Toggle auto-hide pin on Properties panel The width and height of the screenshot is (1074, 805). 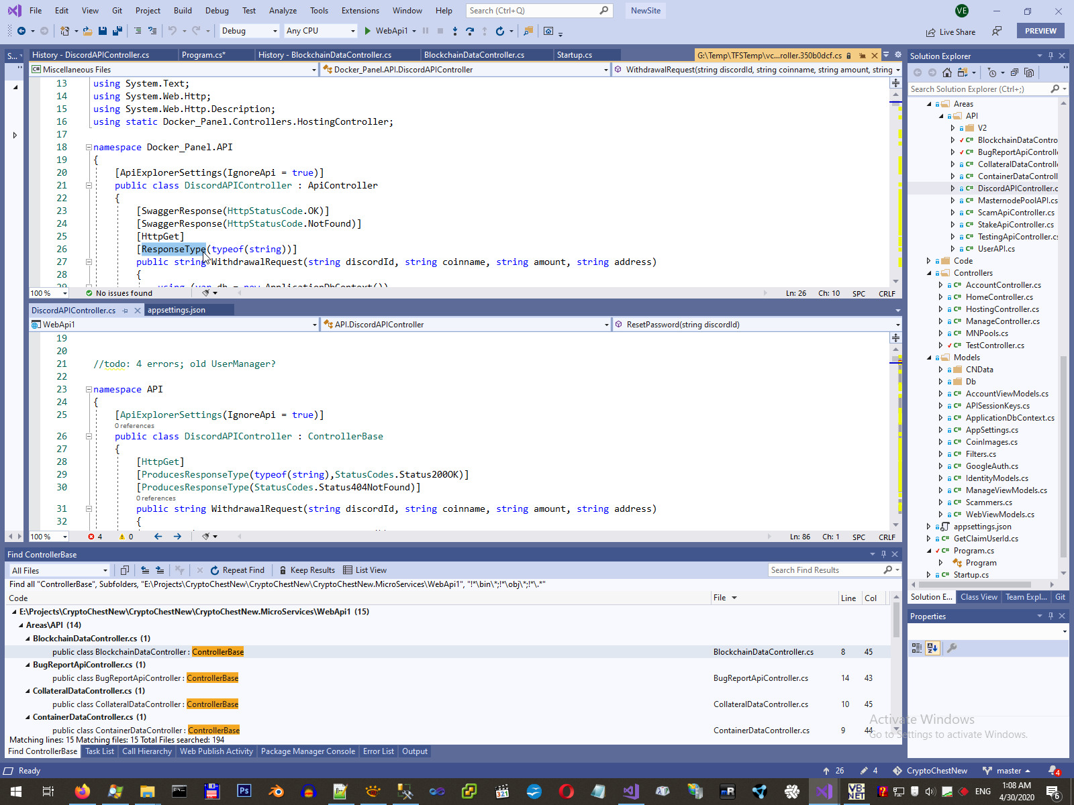tap(1051, 616)
